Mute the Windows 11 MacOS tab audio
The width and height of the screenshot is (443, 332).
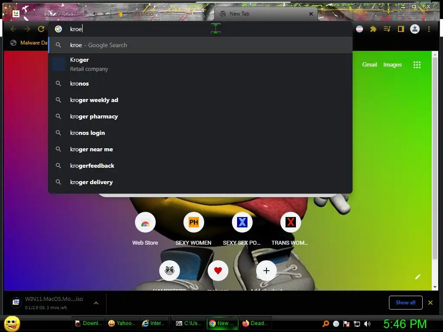(x=95, y=14)
